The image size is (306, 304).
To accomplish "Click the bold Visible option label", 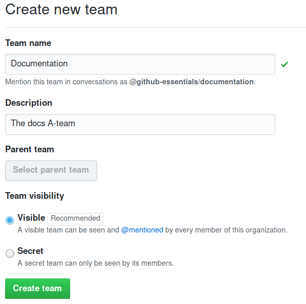I will tap(31, 218).
